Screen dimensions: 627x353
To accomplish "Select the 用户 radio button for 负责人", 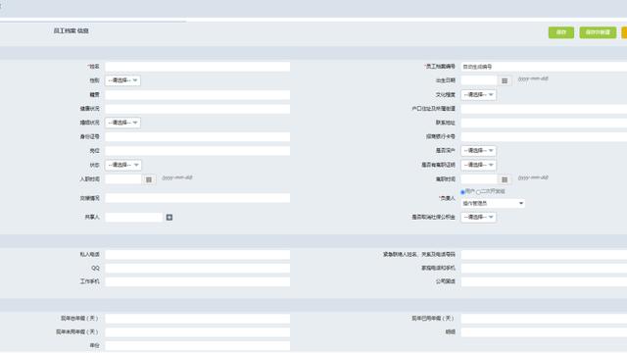I will (462, 192).
